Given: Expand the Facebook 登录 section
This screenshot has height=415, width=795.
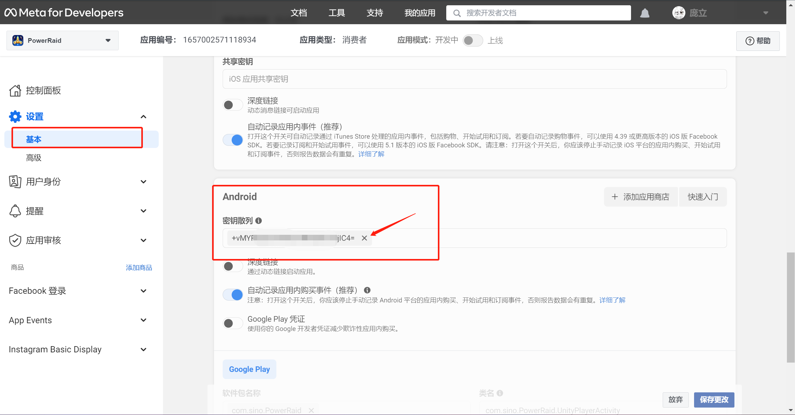Looking at the screenshot, I should pos(143,291).
